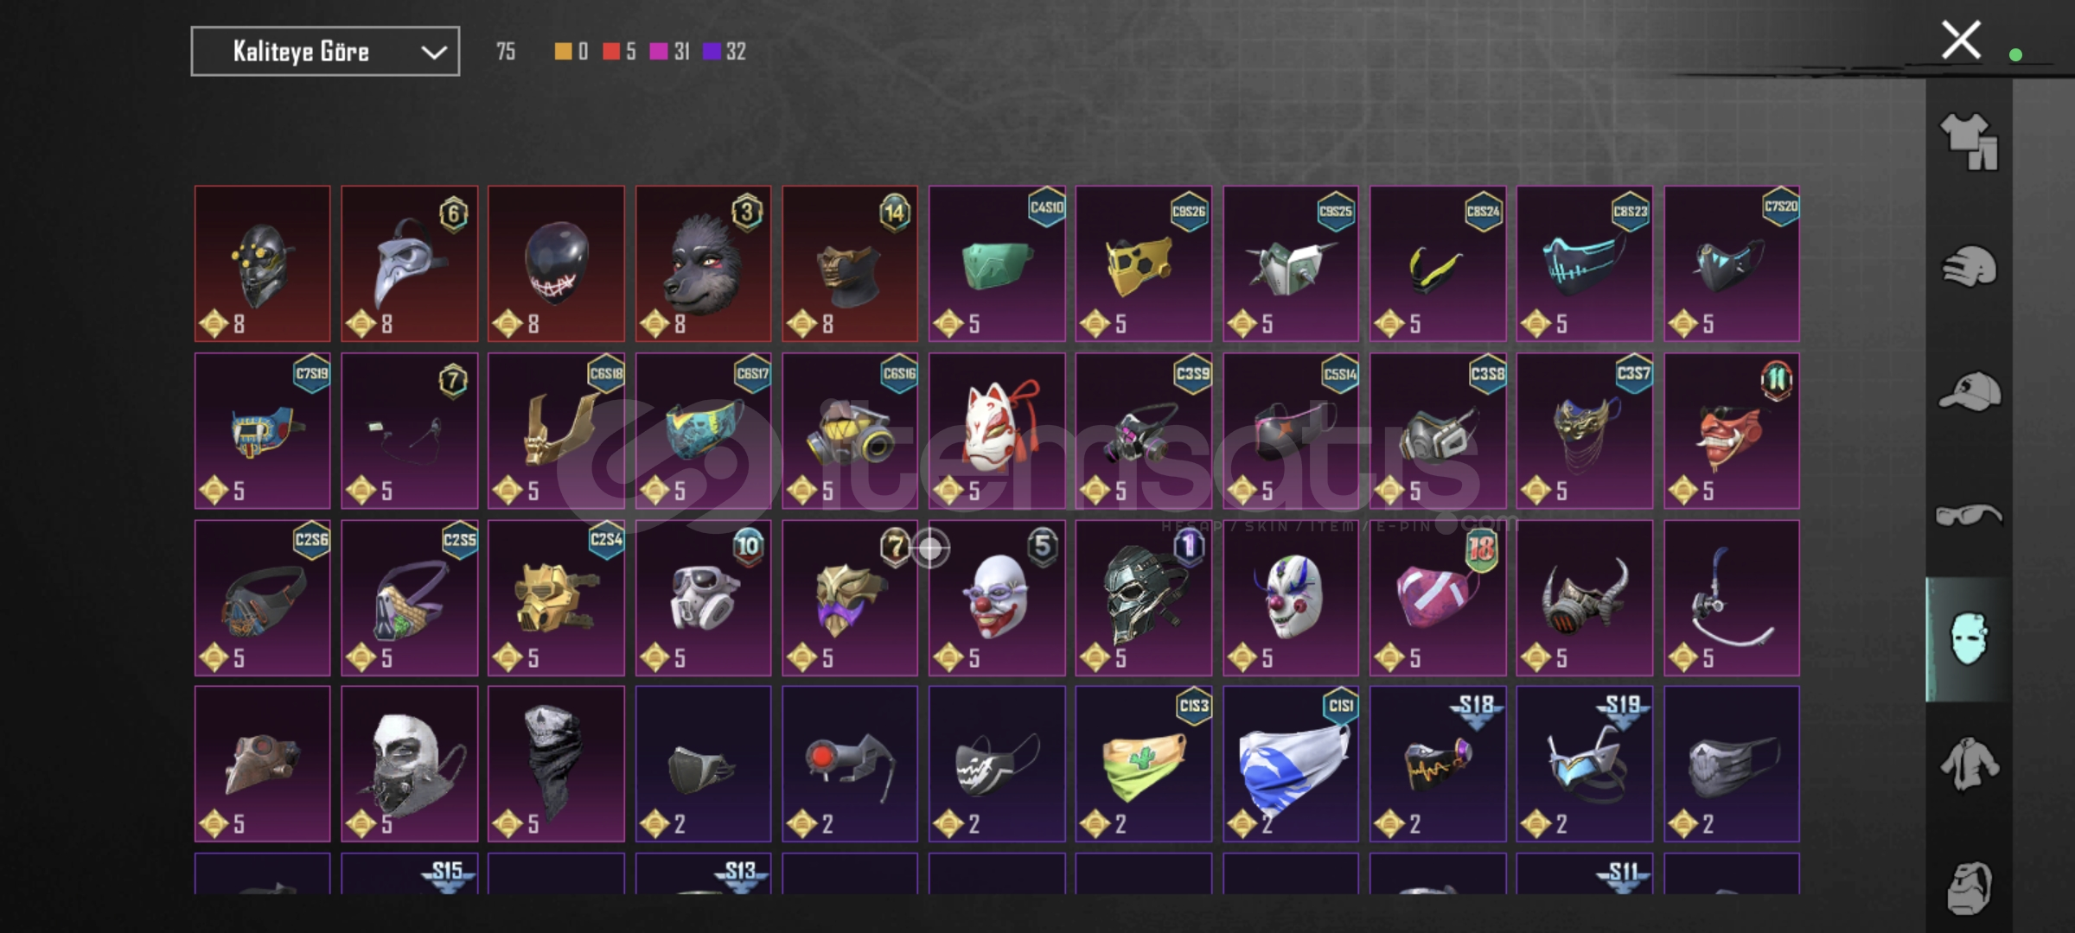2075x933 pixels.
Task: Select the sunglasses category icon
Action: click(x=1969, y=516)
